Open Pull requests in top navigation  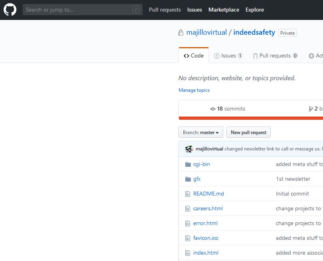coord(165,10)
